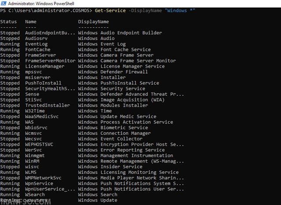Click the PowerShell icon in title bar
The width and height of the screenshot is (281, 205).
(x=4, y=4)
